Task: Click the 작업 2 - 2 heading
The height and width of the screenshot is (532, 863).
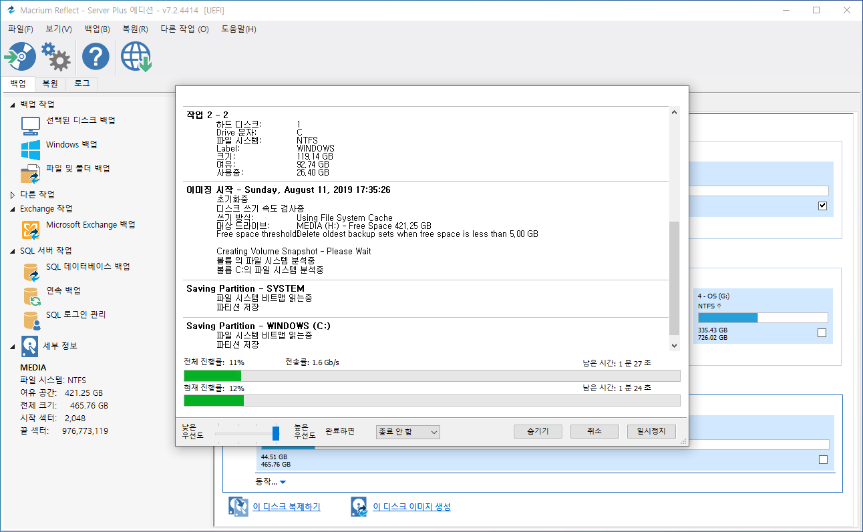Action: 207,115
